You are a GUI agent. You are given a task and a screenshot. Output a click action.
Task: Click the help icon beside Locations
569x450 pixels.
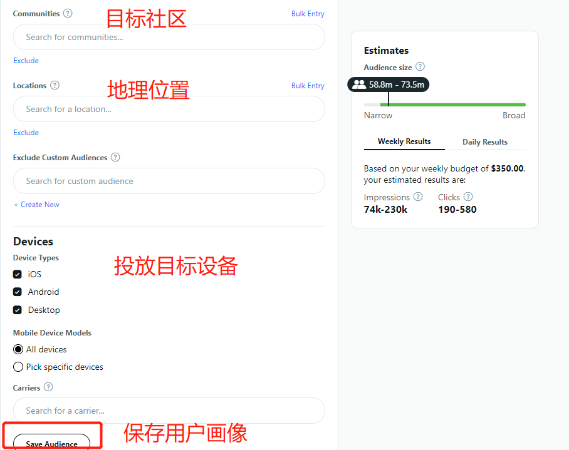55,85
